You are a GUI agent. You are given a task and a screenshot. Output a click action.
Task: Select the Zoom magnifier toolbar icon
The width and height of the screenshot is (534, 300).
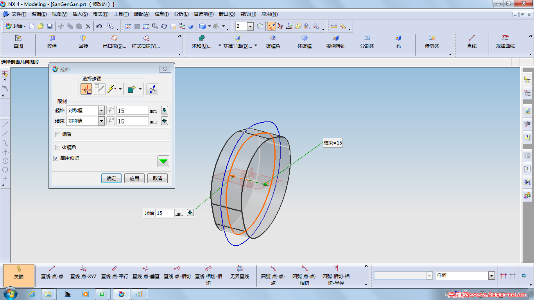155,26
